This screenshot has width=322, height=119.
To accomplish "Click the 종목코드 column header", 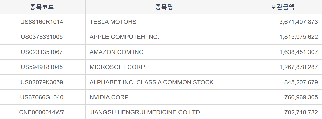I will pyautogui.click(x=42, y=7).
